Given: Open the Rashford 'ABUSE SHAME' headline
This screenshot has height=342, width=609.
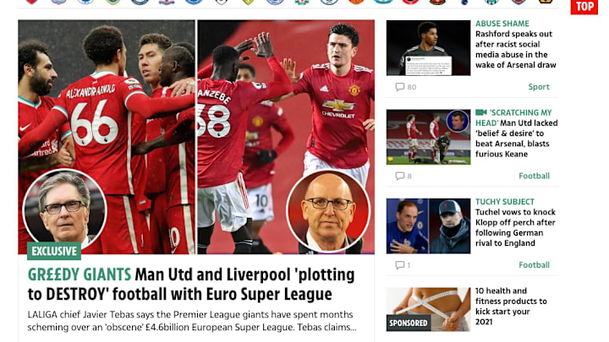Looking at the screenshot, I should tap(516, 44).
